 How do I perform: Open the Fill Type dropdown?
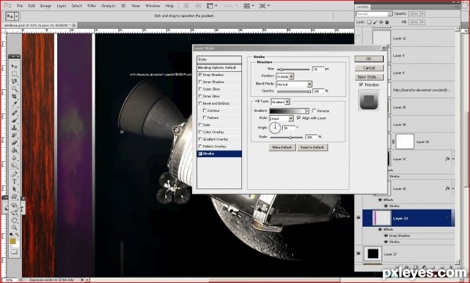280,102
